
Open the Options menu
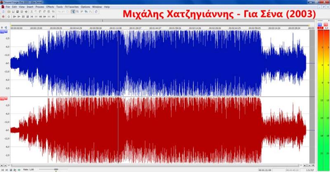85,7
